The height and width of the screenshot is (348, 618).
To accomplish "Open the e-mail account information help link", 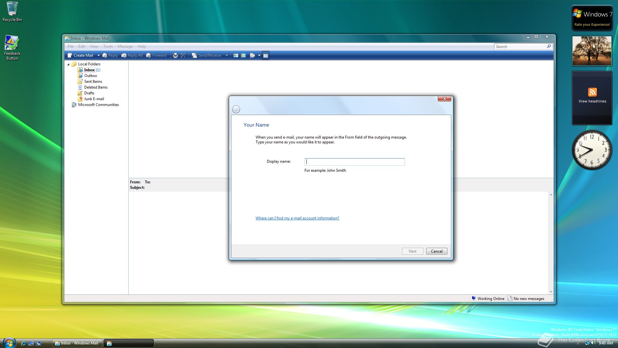I will (297, 218).
